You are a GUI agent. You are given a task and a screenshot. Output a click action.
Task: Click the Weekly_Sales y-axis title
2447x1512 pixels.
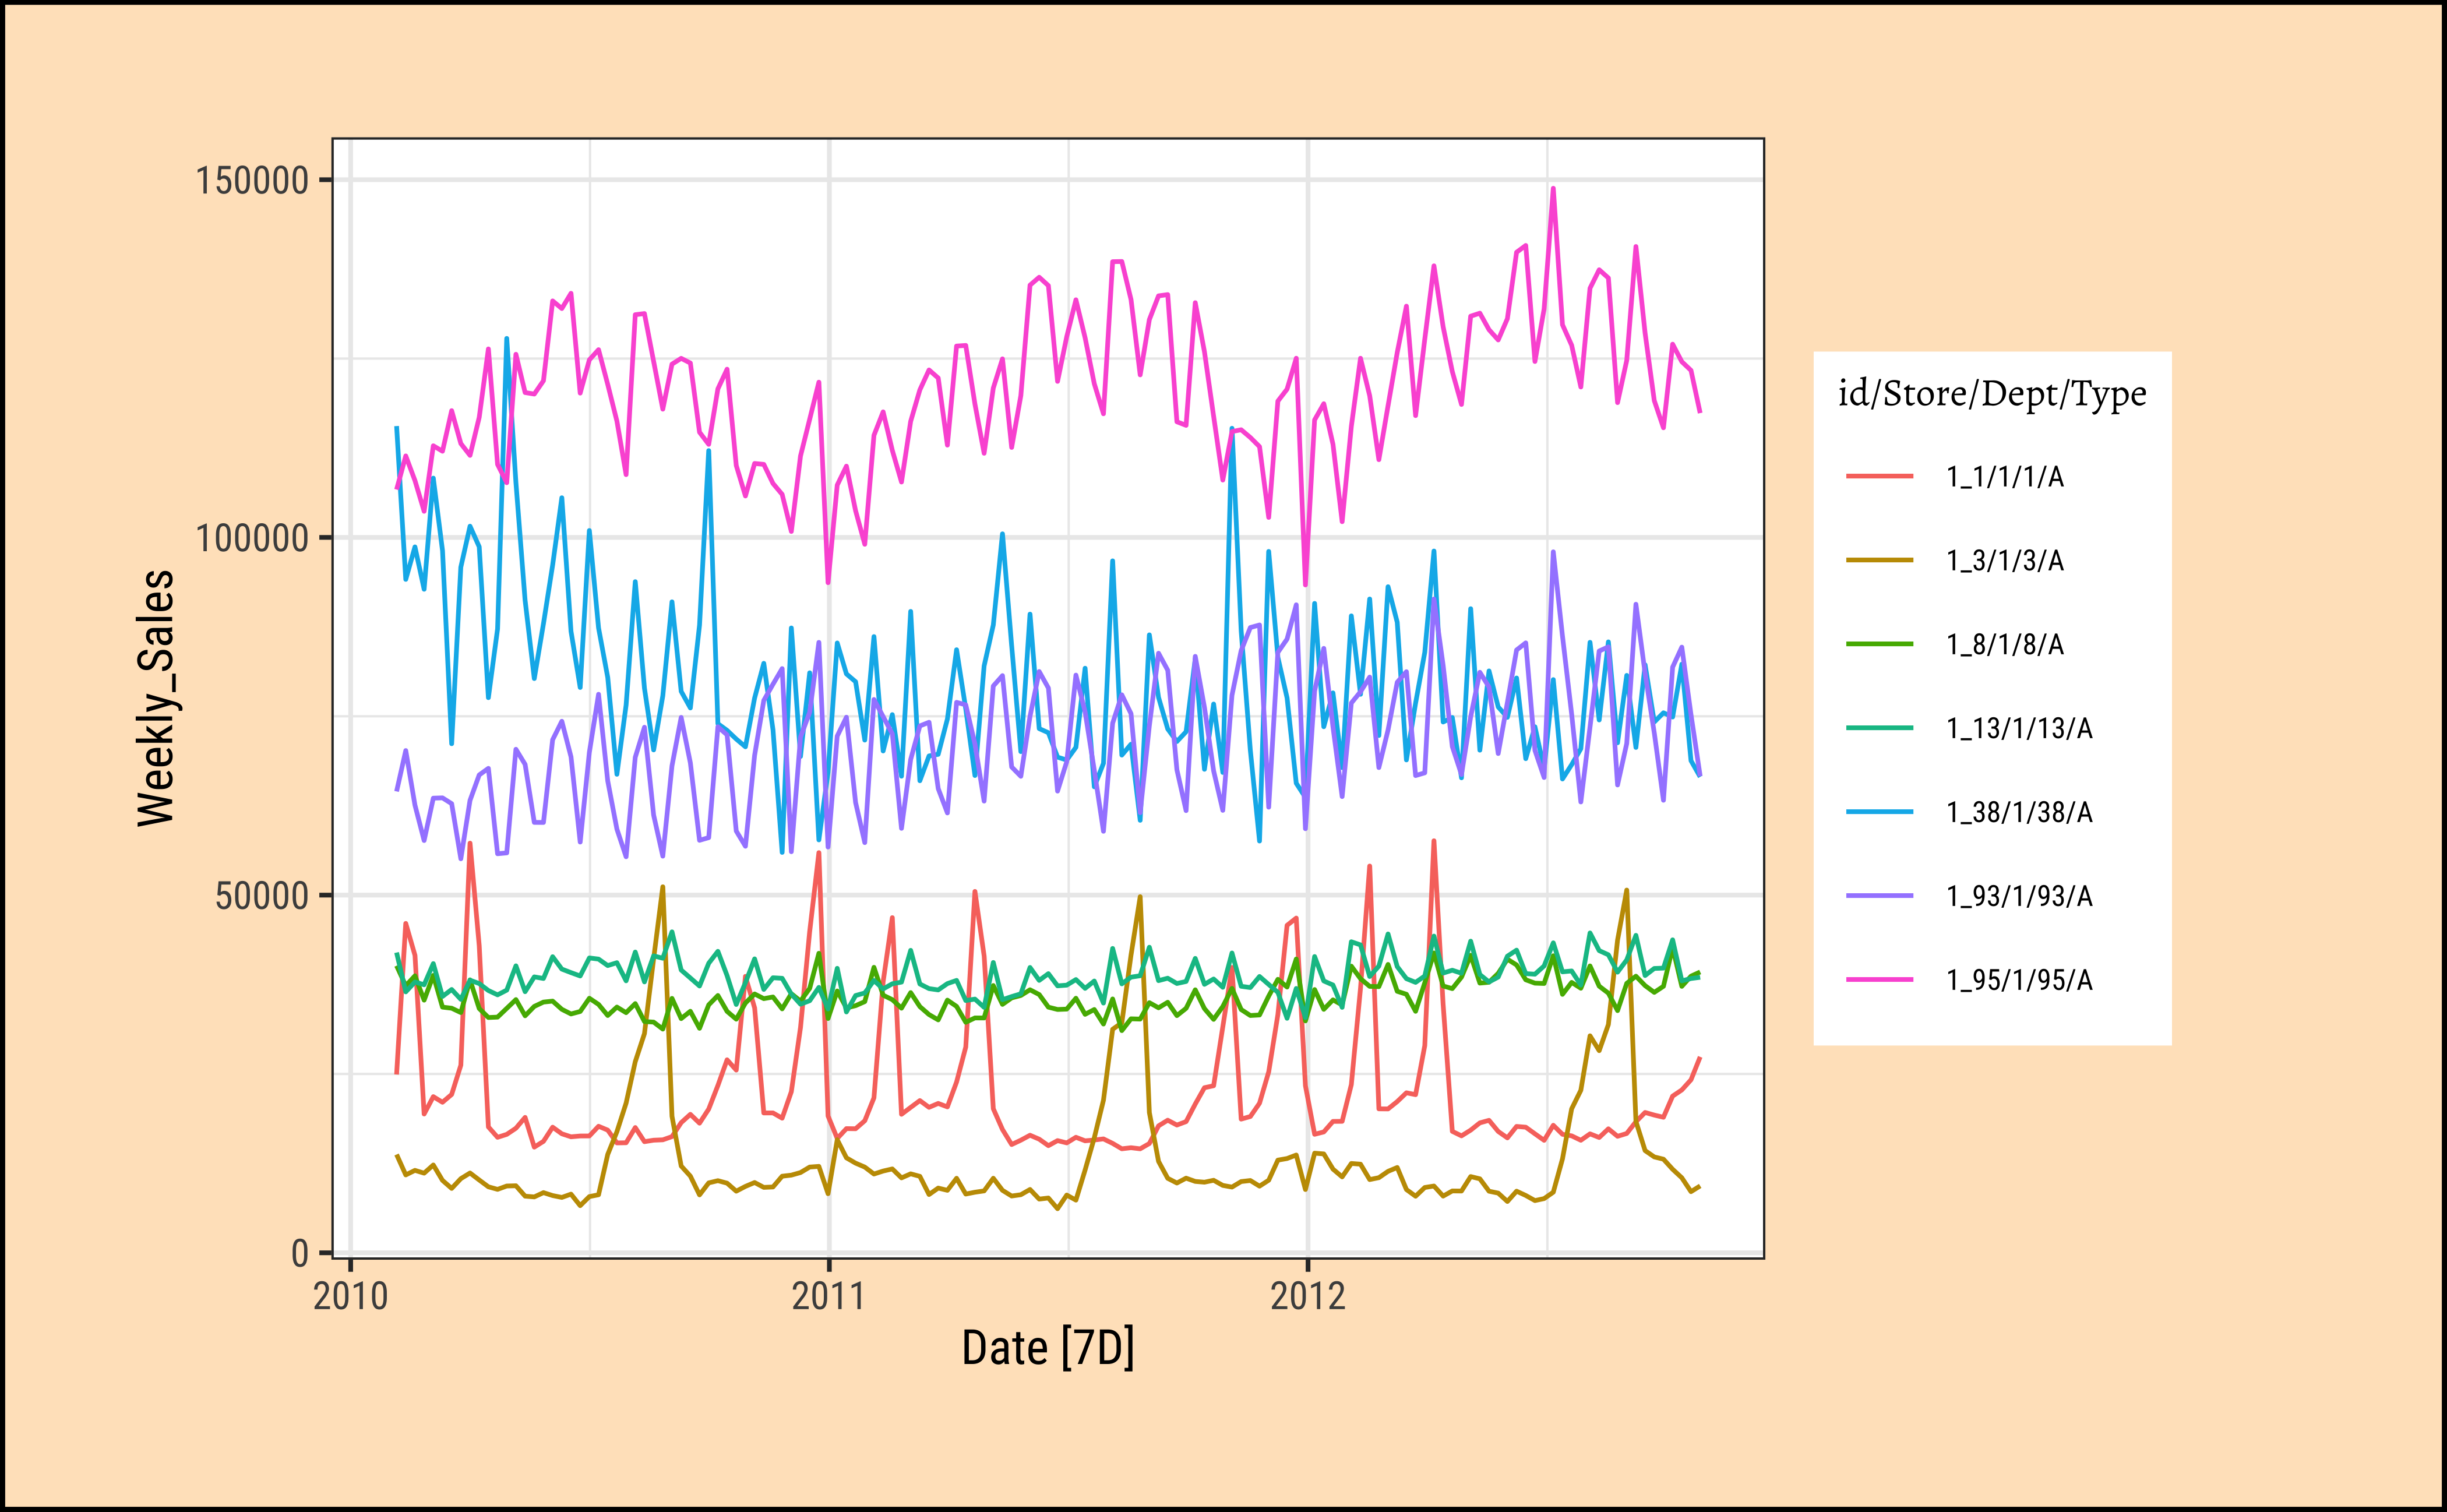156,698
